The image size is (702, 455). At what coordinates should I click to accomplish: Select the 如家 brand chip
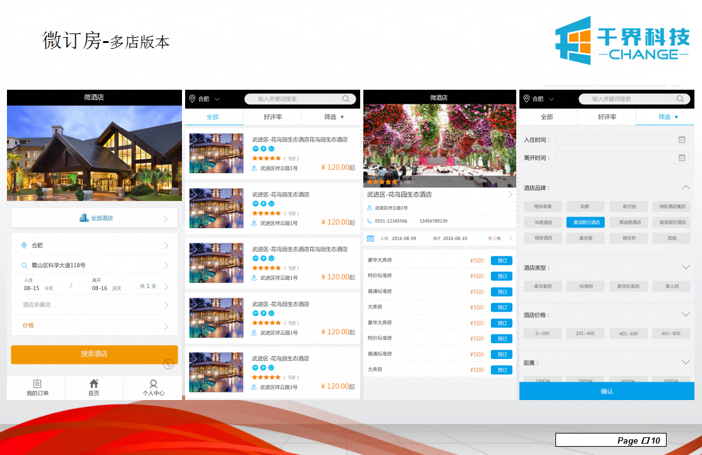(585, 207)
